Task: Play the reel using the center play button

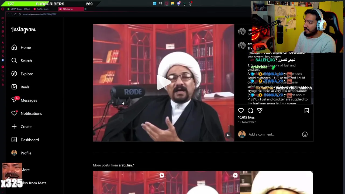Action: (x=164, y=82)
